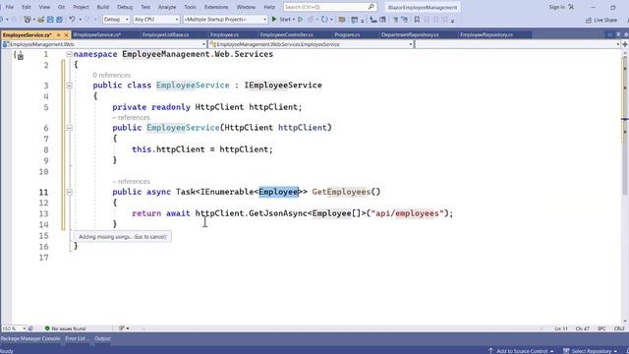Image resolution: width=629 pixels, height=354 pixels.
Task: Open the 150 % zoom dropdown
Action: tap(14, 328)
